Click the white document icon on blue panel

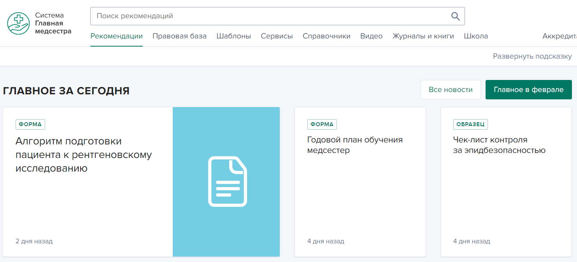pyautogui.click(x=227, y=181)
